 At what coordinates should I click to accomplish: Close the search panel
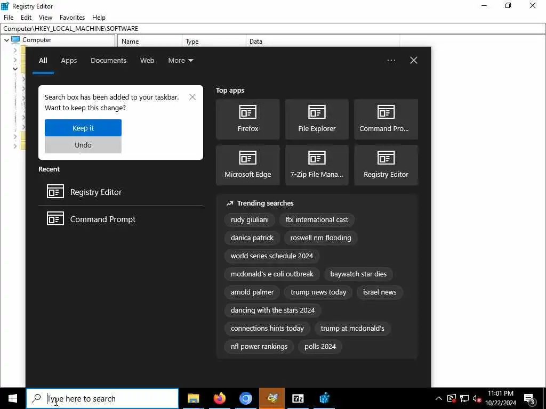[414, 61]
